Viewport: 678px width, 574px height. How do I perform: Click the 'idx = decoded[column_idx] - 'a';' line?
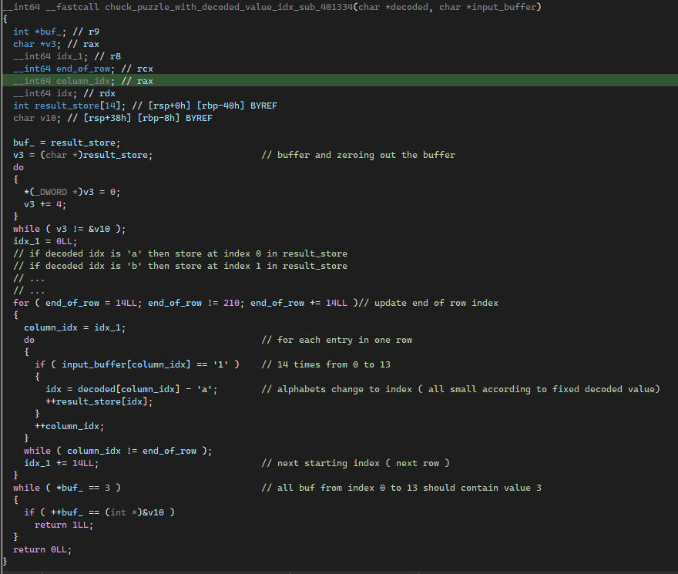132,389
